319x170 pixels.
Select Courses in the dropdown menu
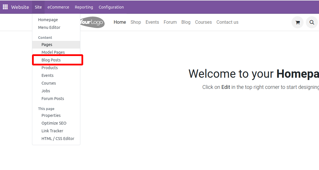[x=56, y=83]
